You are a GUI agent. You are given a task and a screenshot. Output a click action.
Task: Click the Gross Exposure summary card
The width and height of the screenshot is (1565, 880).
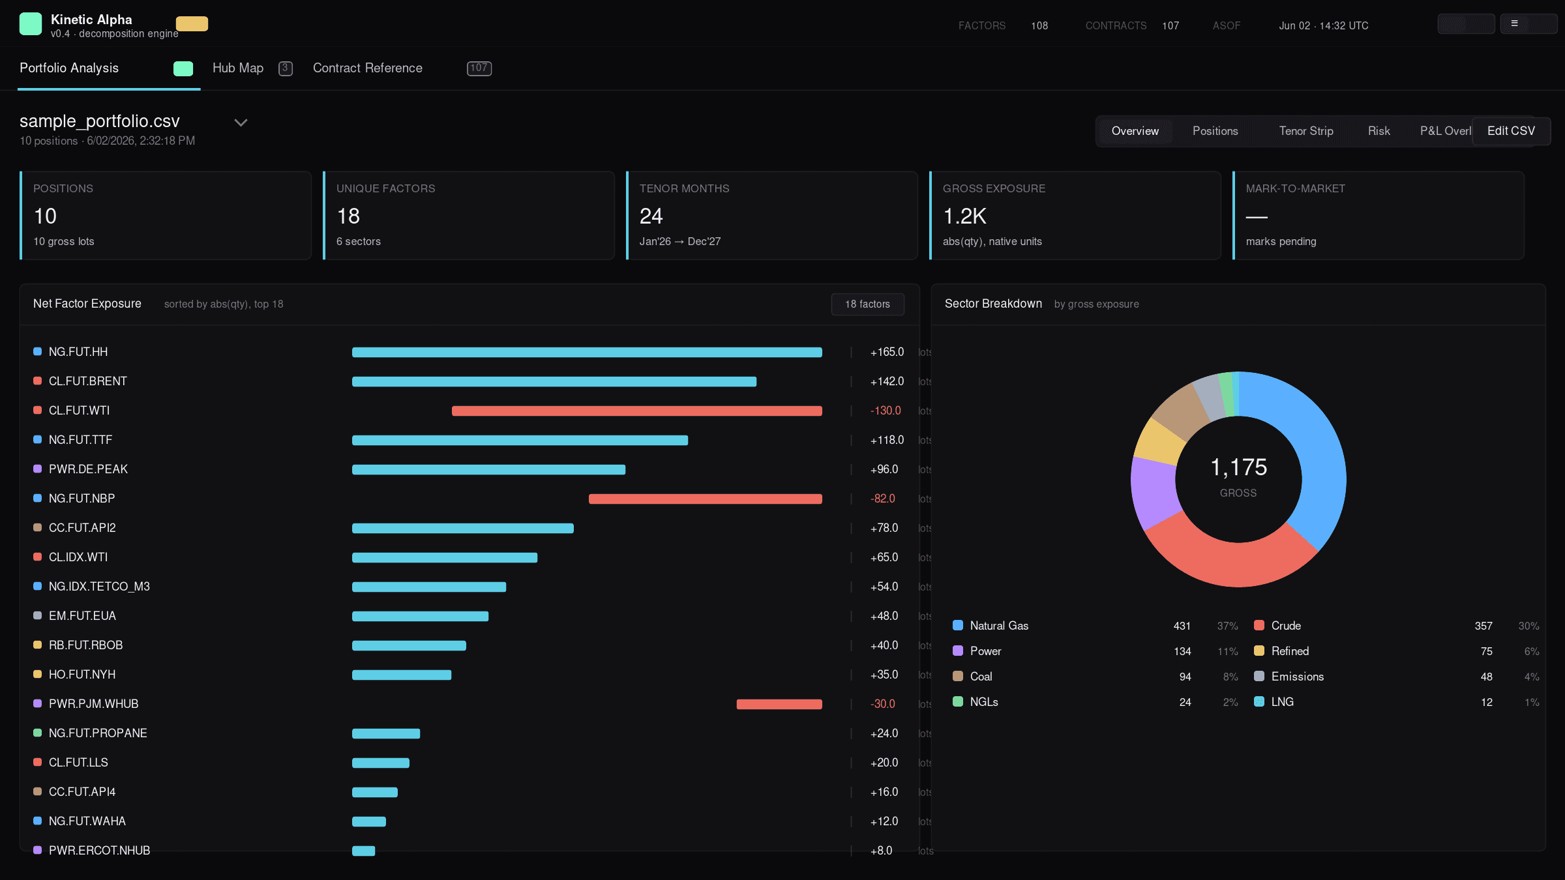1075,216
